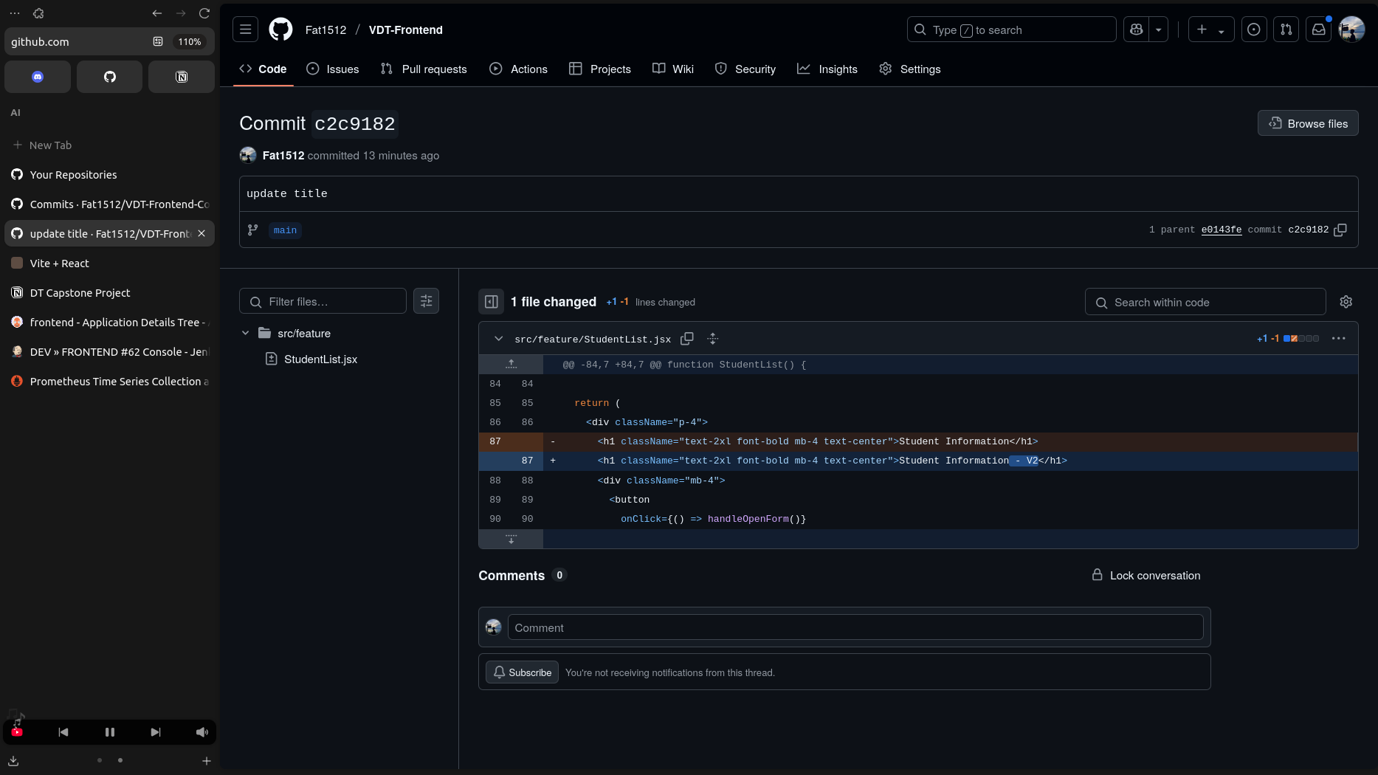Open the user profile avatar menu

tap(1351, 30)
